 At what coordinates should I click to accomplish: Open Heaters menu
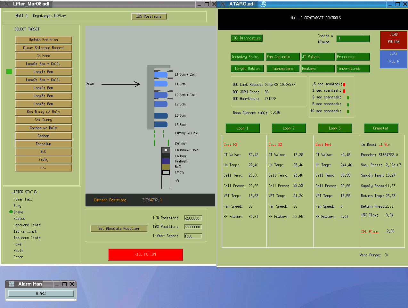click(x=318, y=69)
